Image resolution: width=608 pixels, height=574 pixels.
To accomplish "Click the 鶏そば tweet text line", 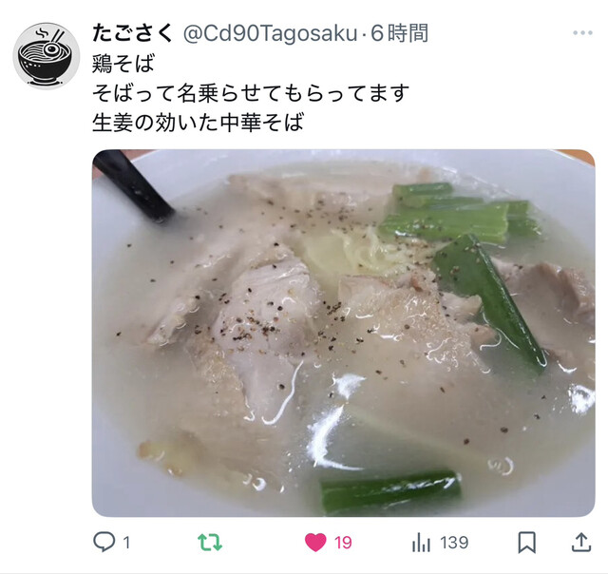I will 123,64.
